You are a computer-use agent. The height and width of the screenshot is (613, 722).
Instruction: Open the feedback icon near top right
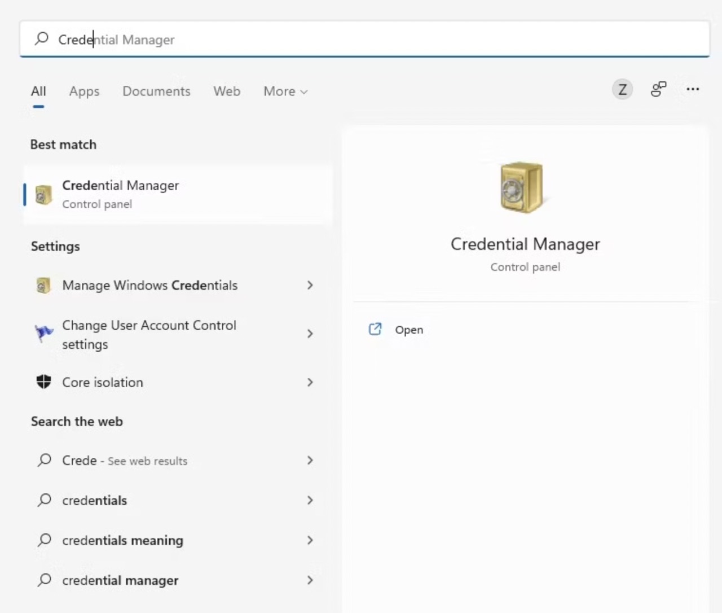pyautogui.click(x=658, y=89)
